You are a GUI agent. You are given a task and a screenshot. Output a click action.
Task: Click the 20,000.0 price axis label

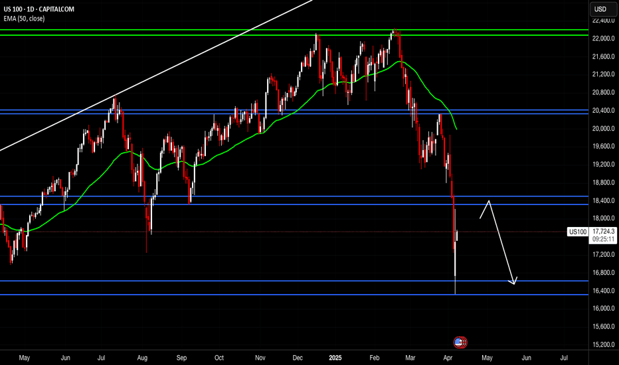click(x=604, y=128)
